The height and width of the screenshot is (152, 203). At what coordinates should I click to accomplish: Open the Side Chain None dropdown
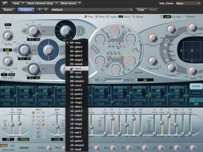click(x=188, y=3)
